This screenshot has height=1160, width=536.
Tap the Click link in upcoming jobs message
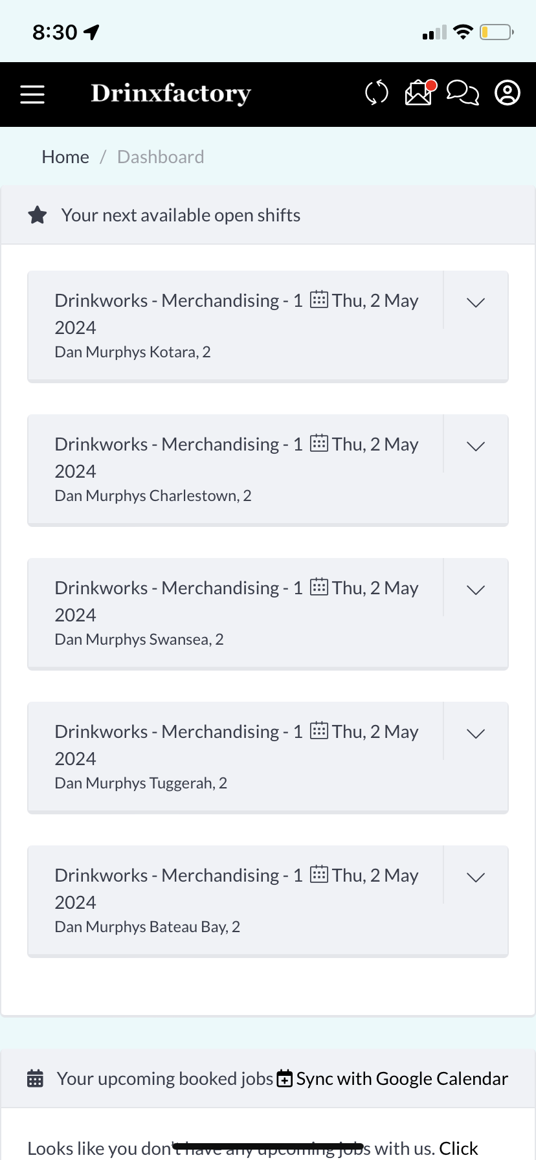458,1148
